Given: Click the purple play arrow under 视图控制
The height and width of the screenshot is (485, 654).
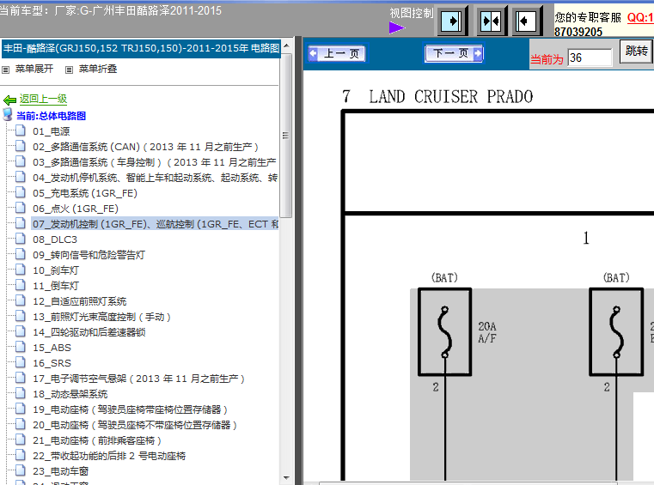Looking at the screenshot, I should click(397, 28).
